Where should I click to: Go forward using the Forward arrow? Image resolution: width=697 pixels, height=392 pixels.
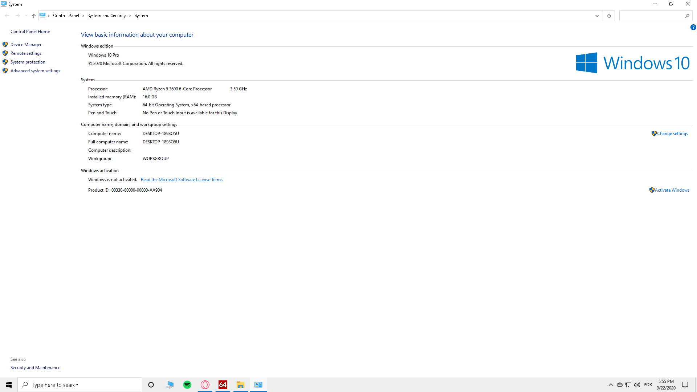point(17,16)
